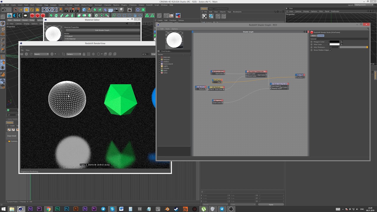Switch to the General tab in shader node
This screenshot has height=212, width=377.
(x=321, y=36)
